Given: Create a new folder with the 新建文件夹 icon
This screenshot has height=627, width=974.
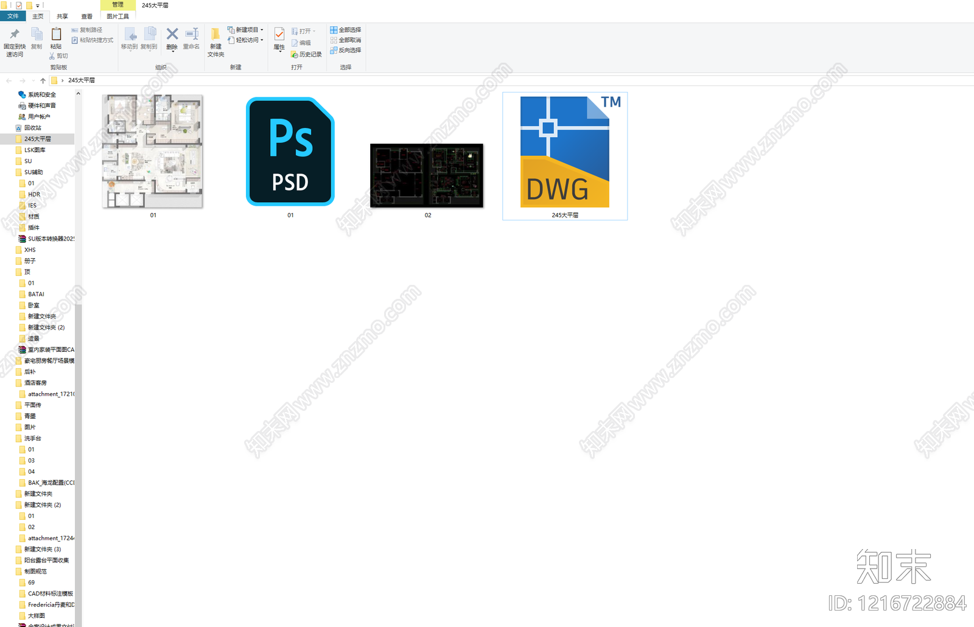Looking at the screenshot, I should click(215, 34).
